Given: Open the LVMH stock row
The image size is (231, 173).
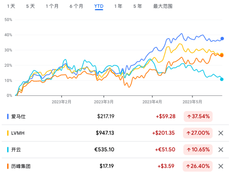Looking at the screenshot, I should 115,133.
